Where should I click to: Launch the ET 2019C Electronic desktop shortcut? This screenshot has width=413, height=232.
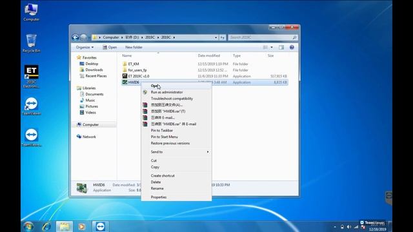(x=31, y=76)
